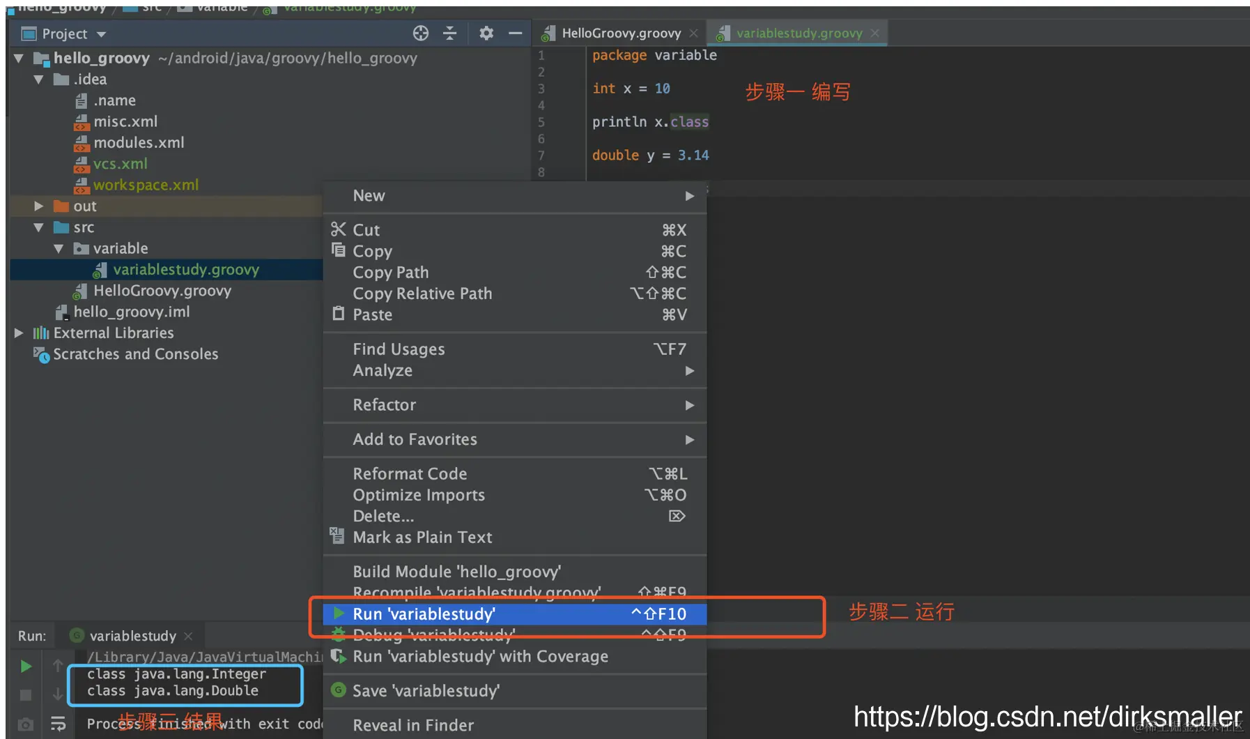Switch to variablestudy.groovy editor tab
This screenshot has width=1250, height=739.
pos(799,33)
